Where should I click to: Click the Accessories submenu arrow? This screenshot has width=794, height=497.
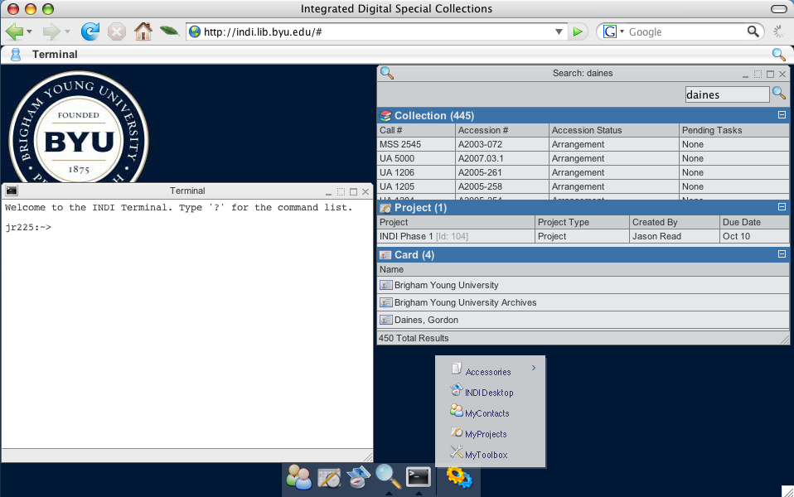534,368
